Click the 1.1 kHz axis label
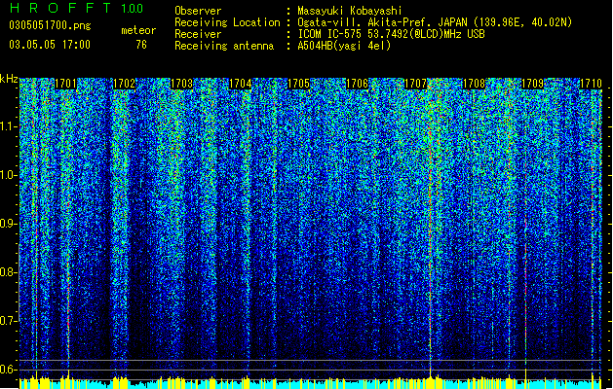Viewport: 613px width, 389px height. (8, 126)
